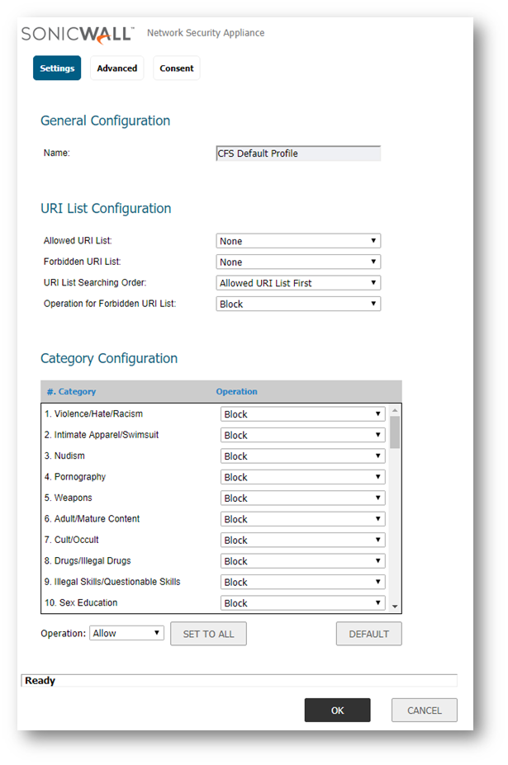Open URI List Searching Order dropdown
The width and height of the screenshot is (508, 765).
tap(297, 283)
